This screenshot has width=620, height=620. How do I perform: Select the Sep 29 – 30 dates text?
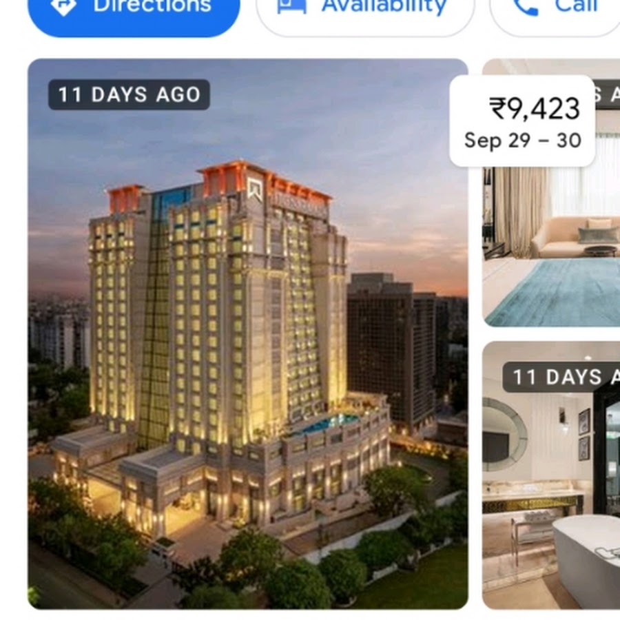[523, 141]
